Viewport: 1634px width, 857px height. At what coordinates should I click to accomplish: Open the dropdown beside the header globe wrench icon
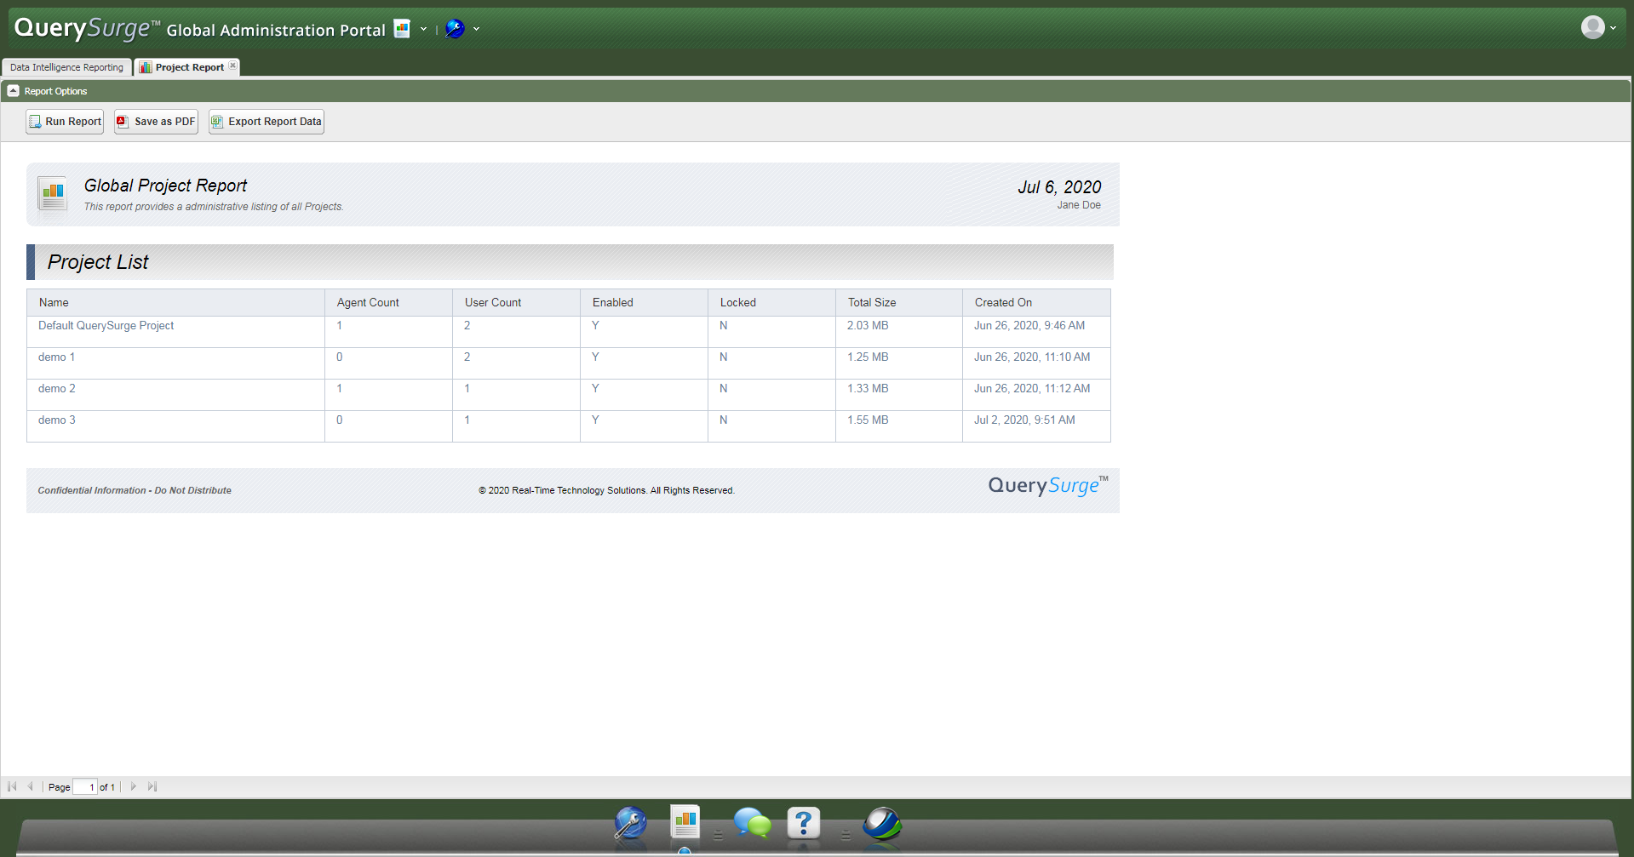[476, 29]
